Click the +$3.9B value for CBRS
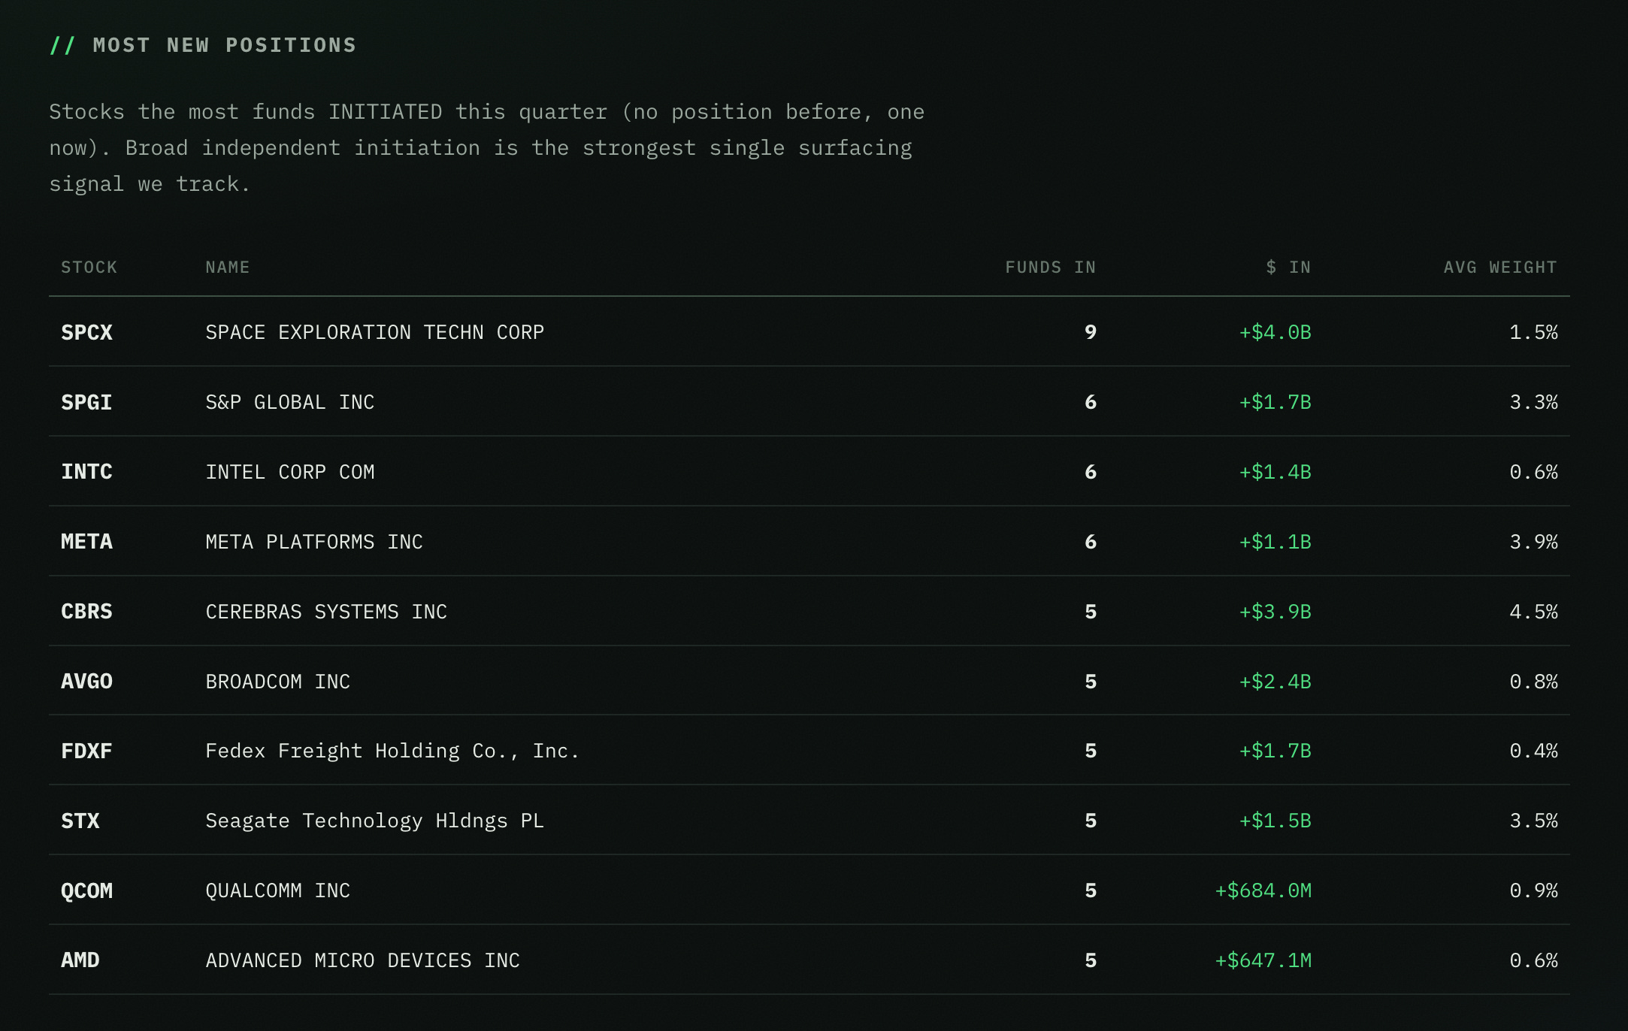This screenshot has height=1031, width=1628. coord(1275,612)
